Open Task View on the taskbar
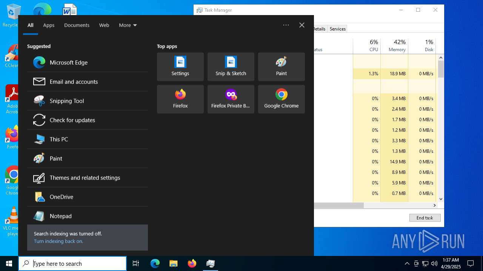This screenshot has height=271, width=483. coord(136,263)
